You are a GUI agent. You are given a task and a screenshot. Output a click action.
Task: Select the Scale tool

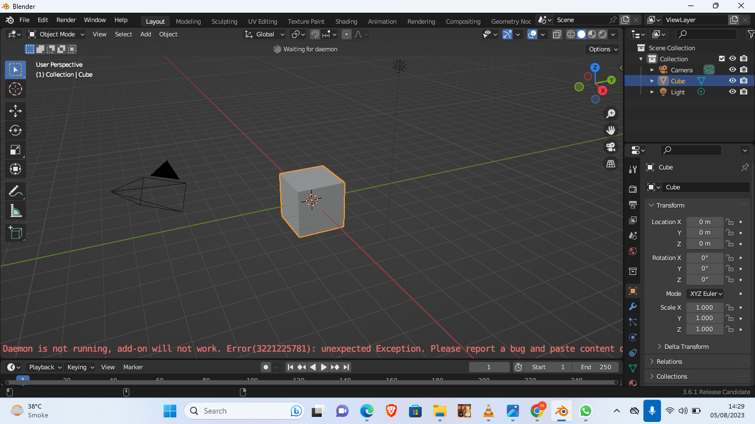(15, 150)
